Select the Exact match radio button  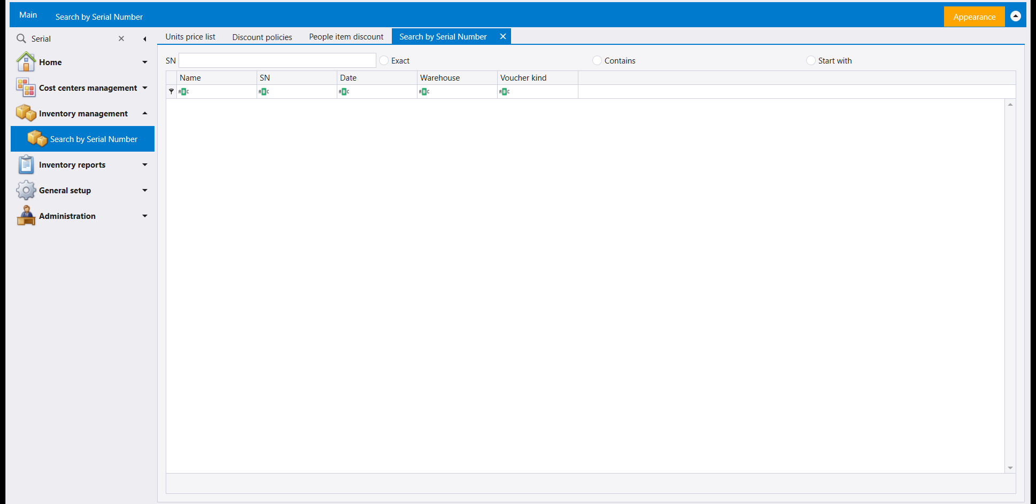[384, 60]
